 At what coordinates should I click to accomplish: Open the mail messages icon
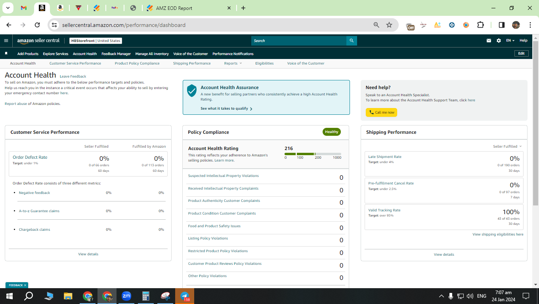[x=489, y=40]
